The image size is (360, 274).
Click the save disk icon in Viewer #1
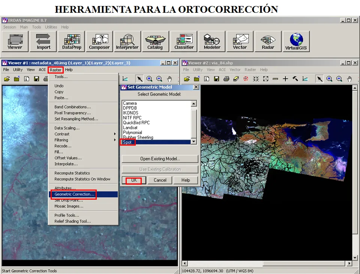pos(36,79)
